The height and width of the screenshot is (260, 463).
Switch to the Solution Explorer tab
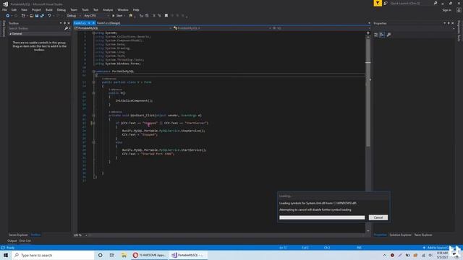pyautogui.click(x=400, y=235)
